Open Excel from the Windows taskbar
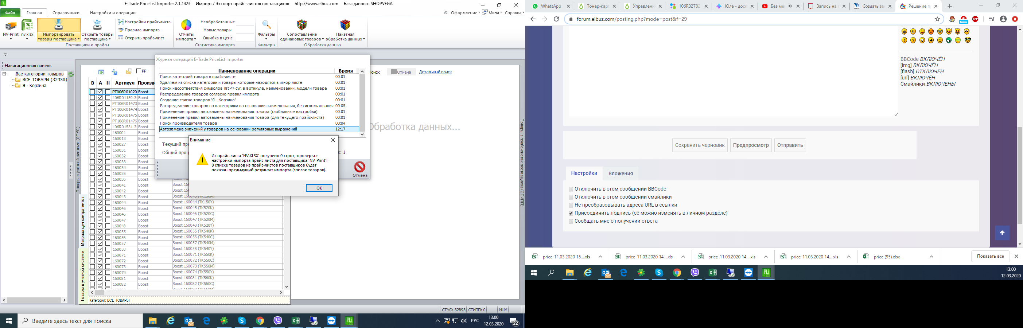Viewport: 1023px width, 328px height. 295,321
